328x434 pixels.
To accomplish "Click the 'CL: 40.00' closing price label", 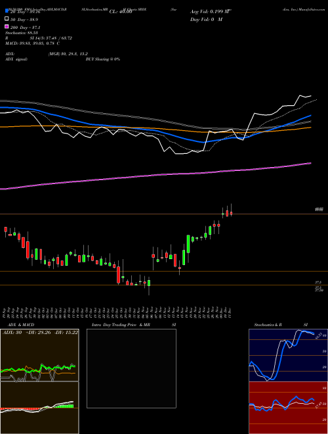I will pyautogui.click(x=121, y=12).
